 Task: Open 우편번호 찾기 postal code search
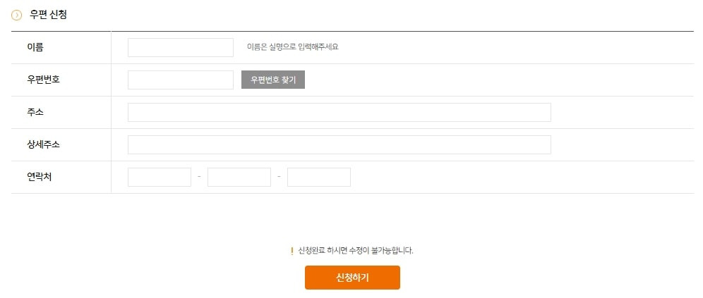coord(273,80)
